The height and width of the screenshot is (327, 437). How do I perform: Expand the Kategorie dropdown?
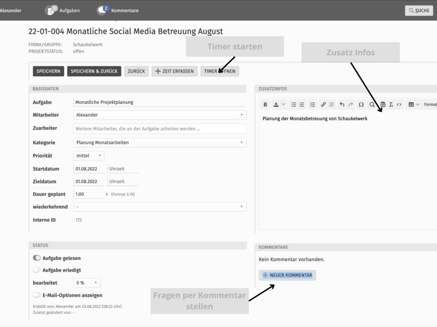point(160,143)
